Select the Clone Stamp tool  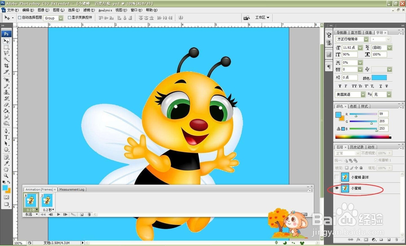pyautogui.click(x=6, y=92)
